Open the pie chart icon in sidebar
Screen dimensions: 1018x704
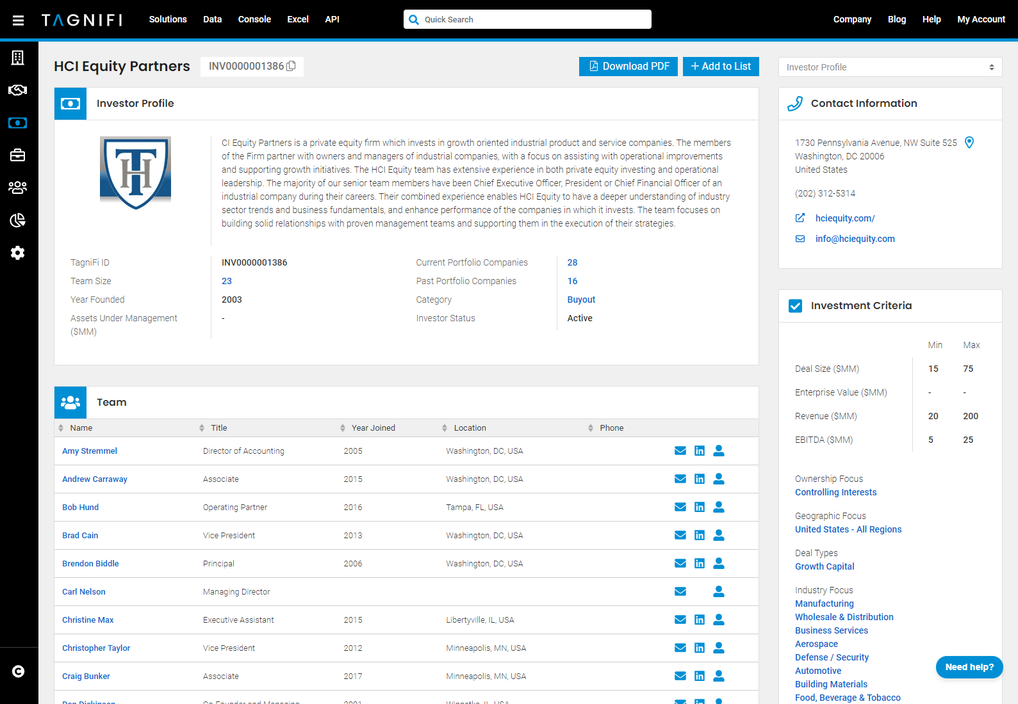click(18, 220)
